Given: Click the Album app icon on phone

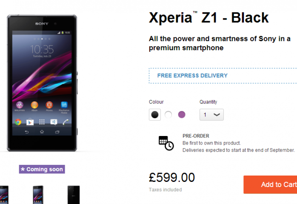Looking at the screenshot, I should point(34,105).
